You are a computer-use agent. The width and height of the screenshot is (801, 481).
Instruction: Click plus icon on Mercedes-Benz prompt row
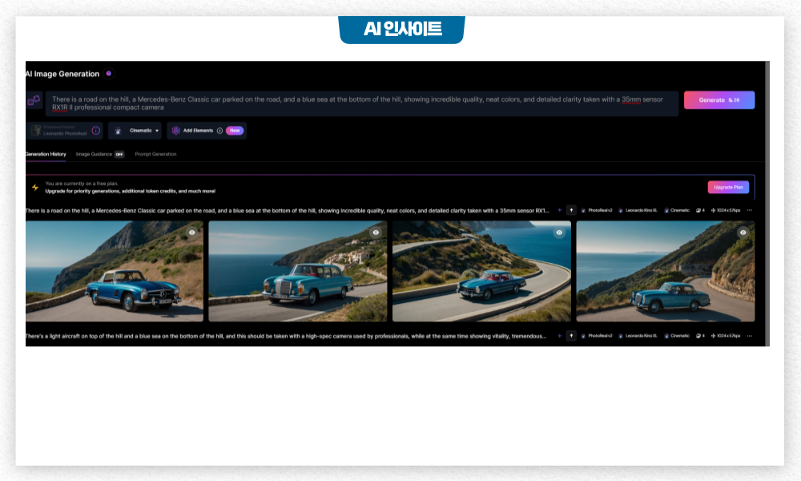[559, 210]
